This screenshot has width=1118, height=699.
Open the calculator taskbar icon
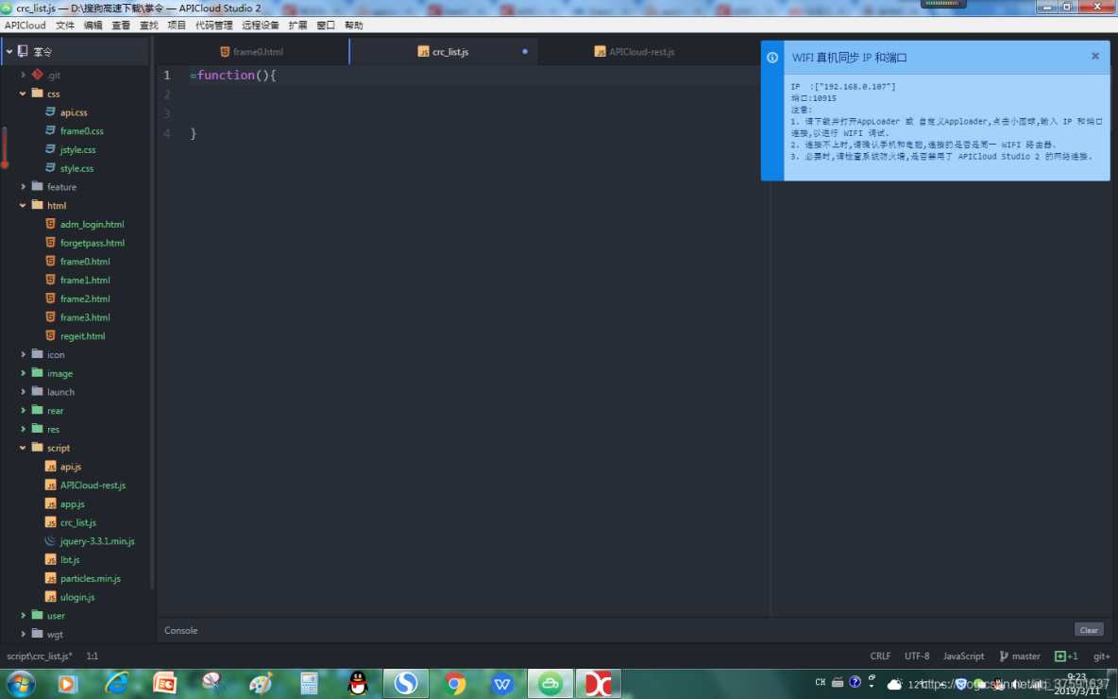(x=309, y=683)
